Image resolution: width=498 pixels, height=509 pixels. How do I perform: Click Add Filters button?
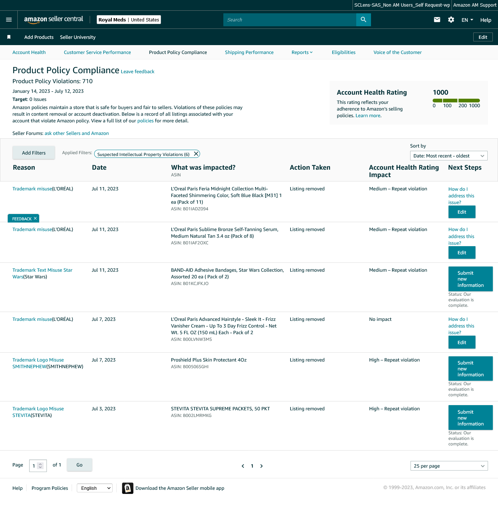34,153
